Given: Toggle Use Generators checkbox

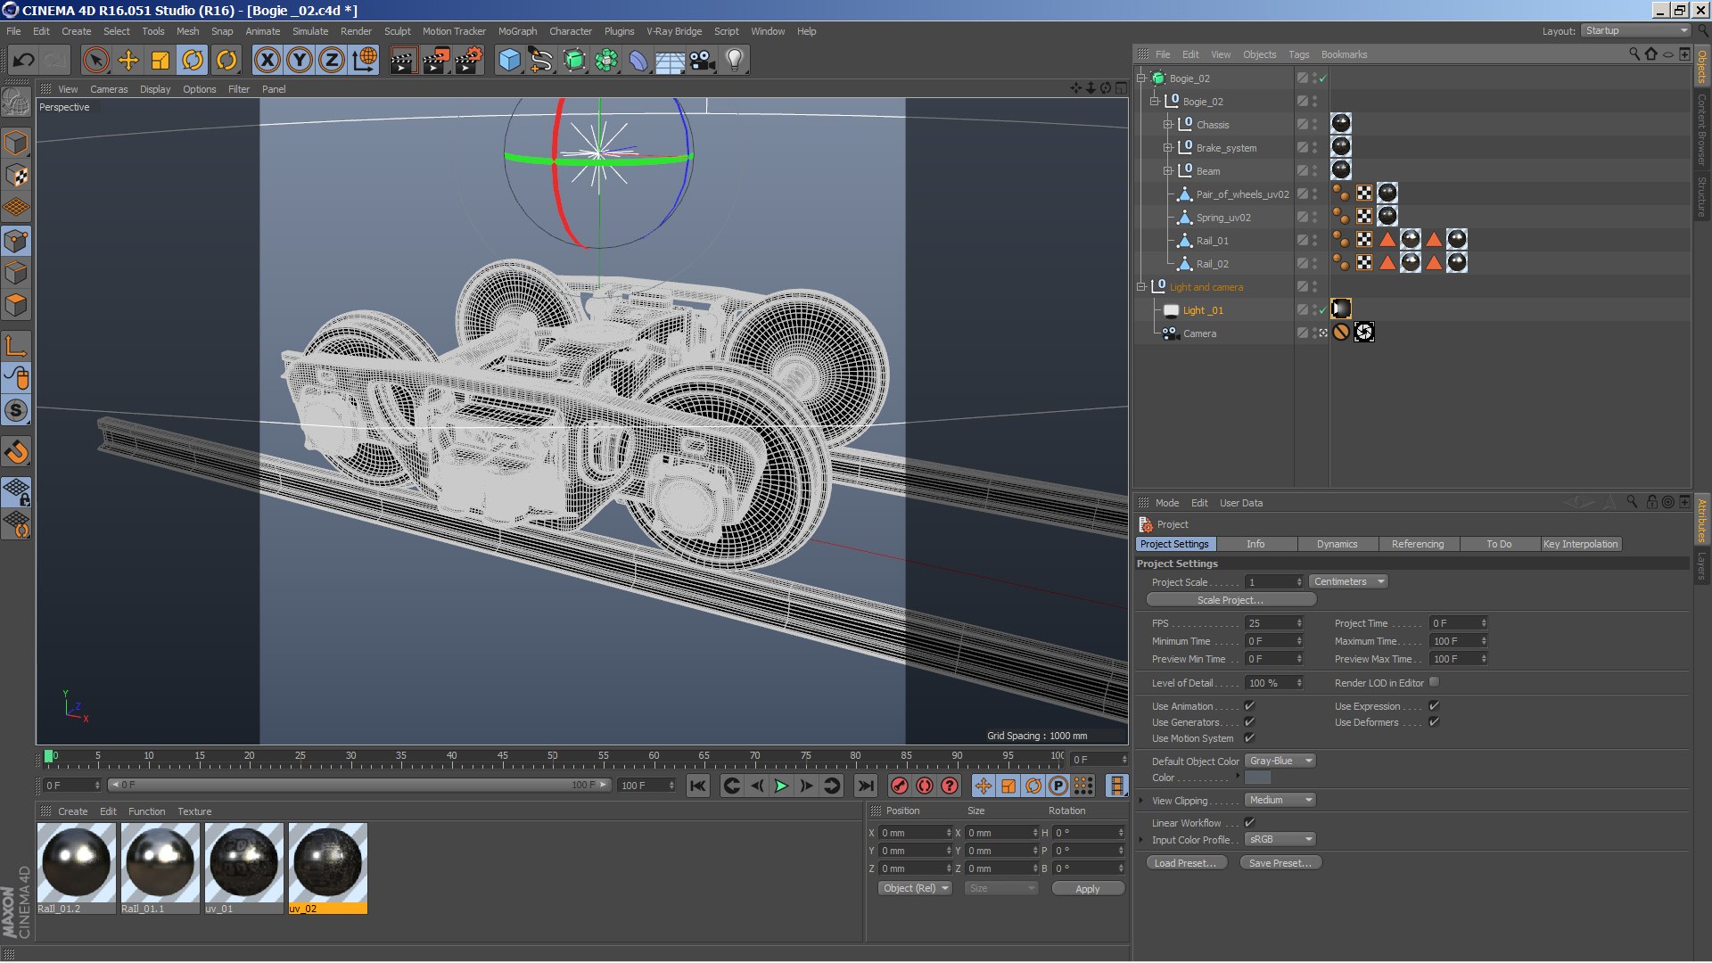Looking at the screenshot, I should click(1249, 722).
